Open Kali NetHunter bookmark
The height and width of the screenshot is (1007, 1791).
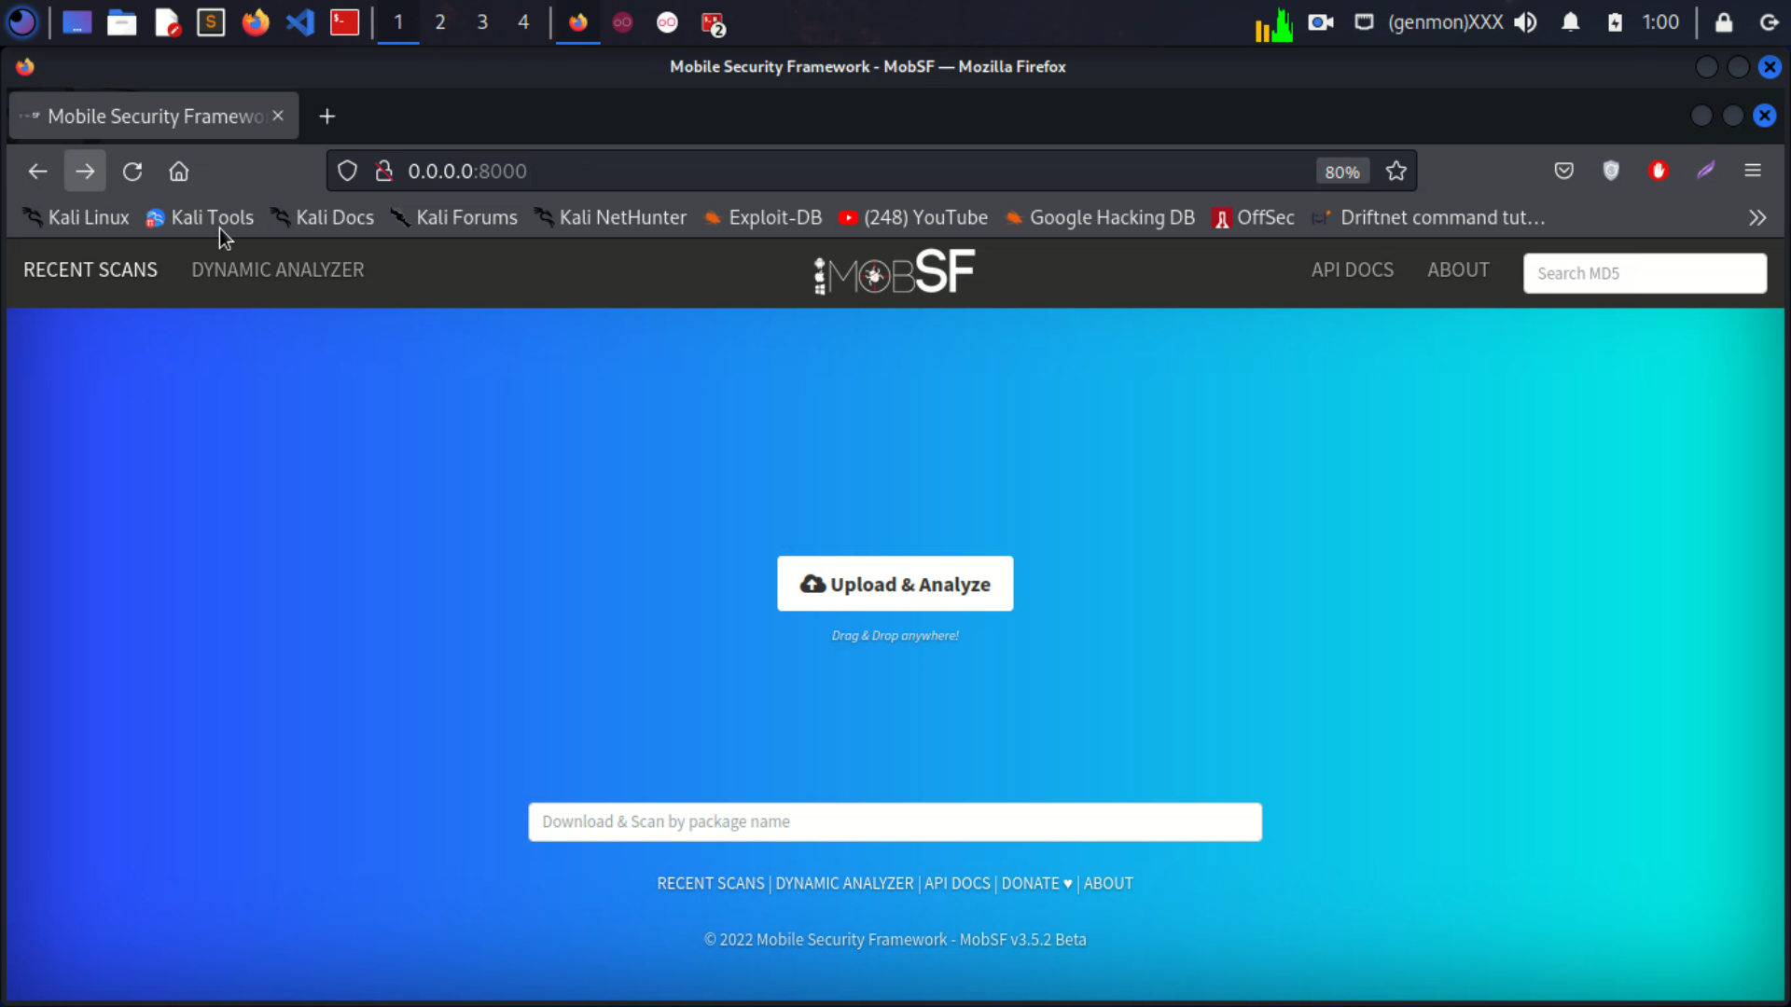[610, 218]
